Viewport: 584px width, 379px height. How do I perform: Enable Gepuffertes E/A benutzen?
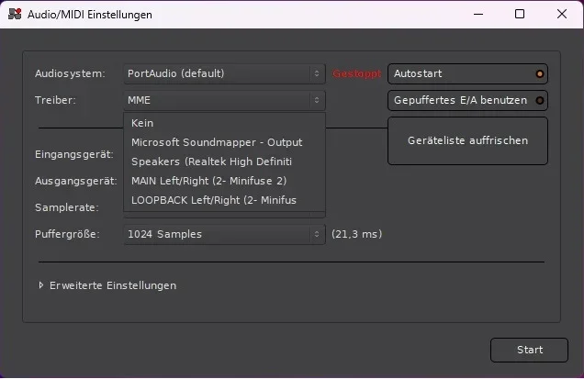click(x=467, y=101)
